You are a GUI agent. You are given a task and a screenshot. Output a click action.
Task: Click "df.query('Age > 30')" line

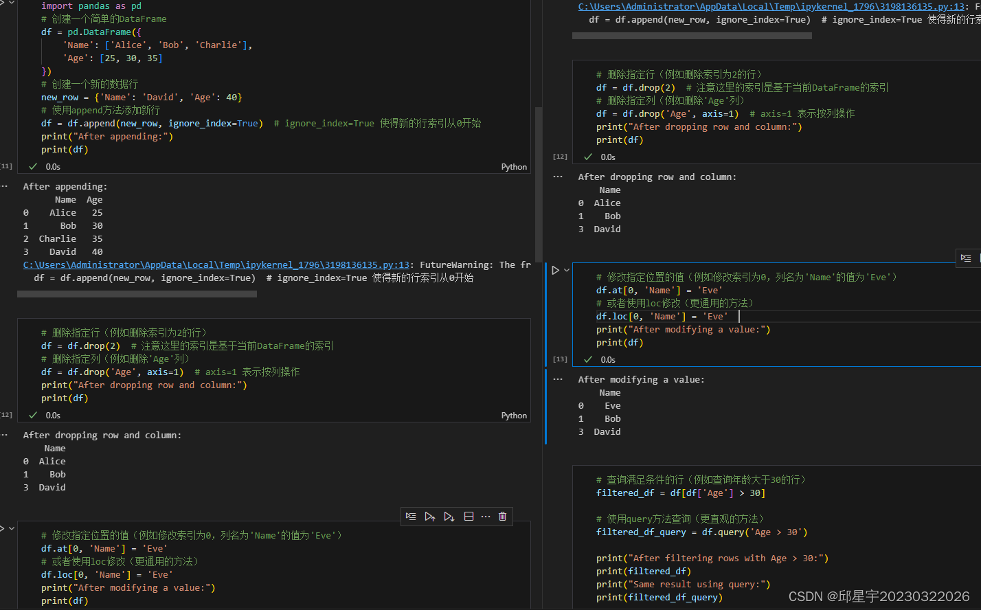click(x=754, y=532)
